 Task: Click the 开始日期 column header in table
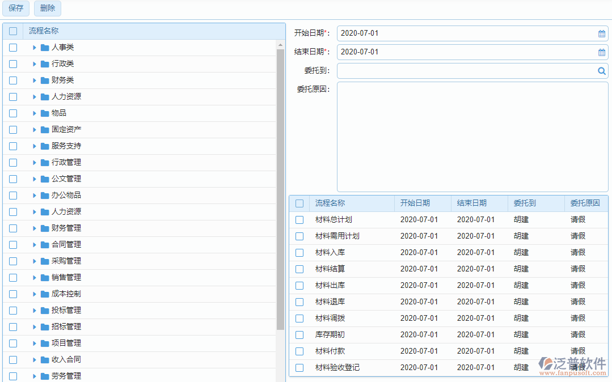[415, 203]
